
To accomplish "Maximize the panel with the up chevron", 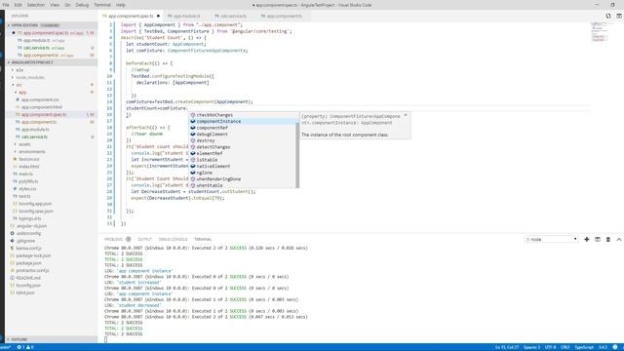I will point(619,239).
